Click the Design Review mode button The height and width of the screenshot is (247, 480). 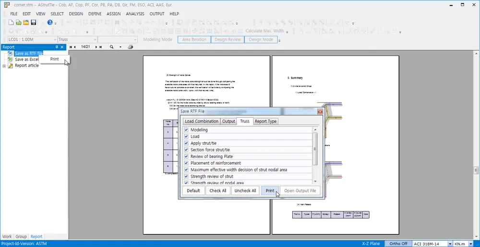(x=228, y=39)
